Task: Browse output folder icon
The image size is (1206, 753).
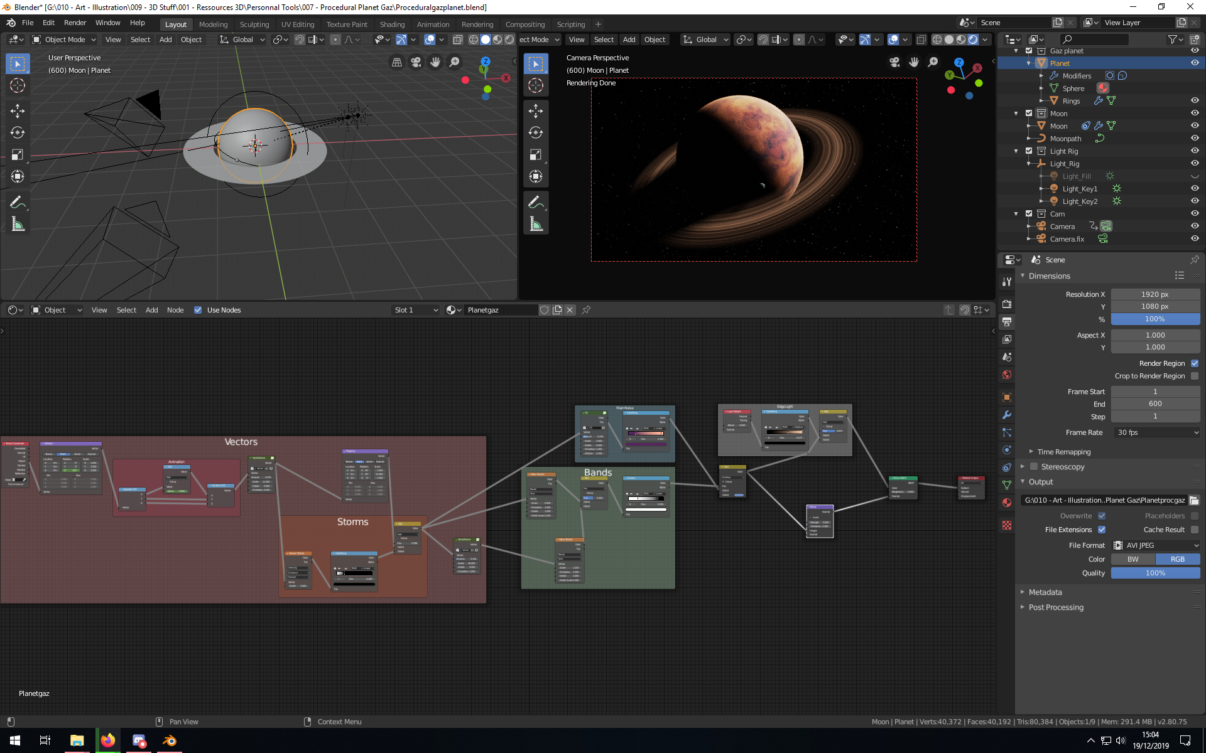Action: 1193,500
